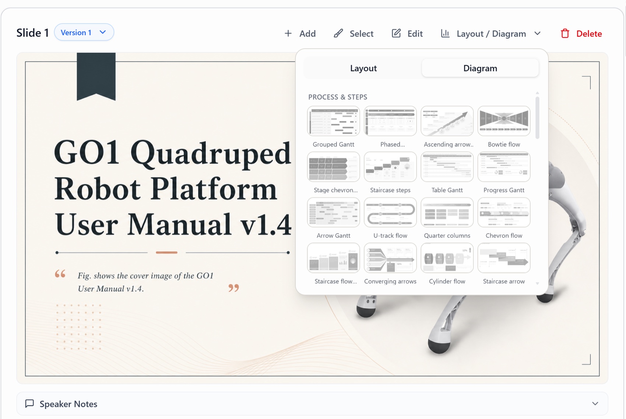
Task: Click the diagram list scroll-up arrow
Action: pos(537,93)
